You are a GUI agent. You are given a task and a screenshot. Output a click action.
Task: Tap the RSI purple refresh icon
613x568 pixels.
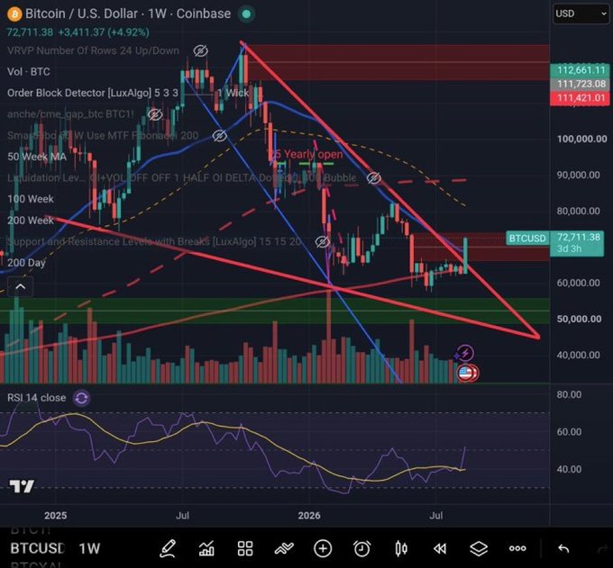(81, 398)
